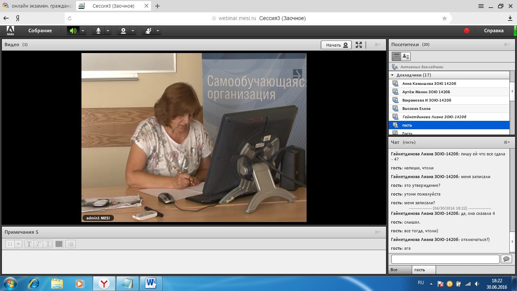The height and width of the screenshot is (291, 517).
Task: Switch to attendee status view icon
Action: click(406, 56)
